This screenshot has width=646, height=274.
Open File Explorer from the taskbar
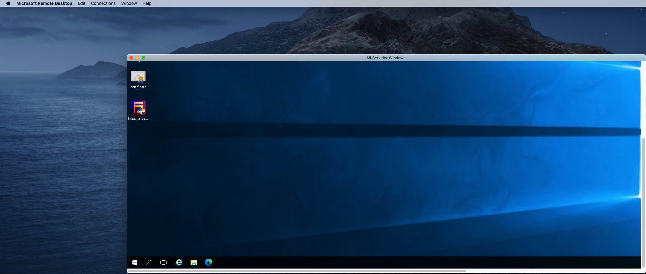194,262
